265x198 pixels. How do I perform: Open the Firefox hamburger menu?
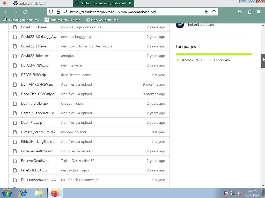(x=259, y=12)
